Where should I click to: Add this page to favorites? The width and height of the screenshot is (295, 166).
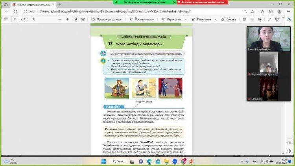[253, 11]
